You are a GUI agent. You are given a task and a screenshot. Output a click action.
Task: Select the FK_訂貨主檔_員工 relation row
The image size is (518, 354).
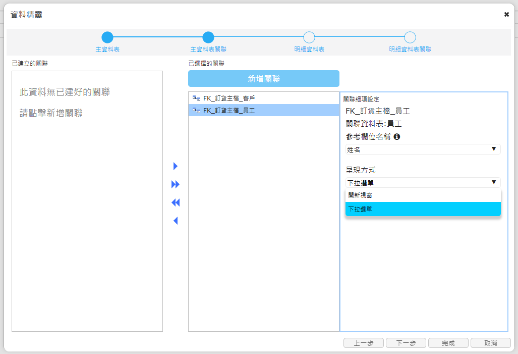(264, 110)
